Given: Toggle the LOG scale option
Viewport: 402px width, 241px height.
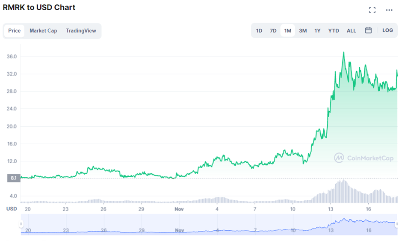Looking at the screenshot, I should tap(387, 30).
